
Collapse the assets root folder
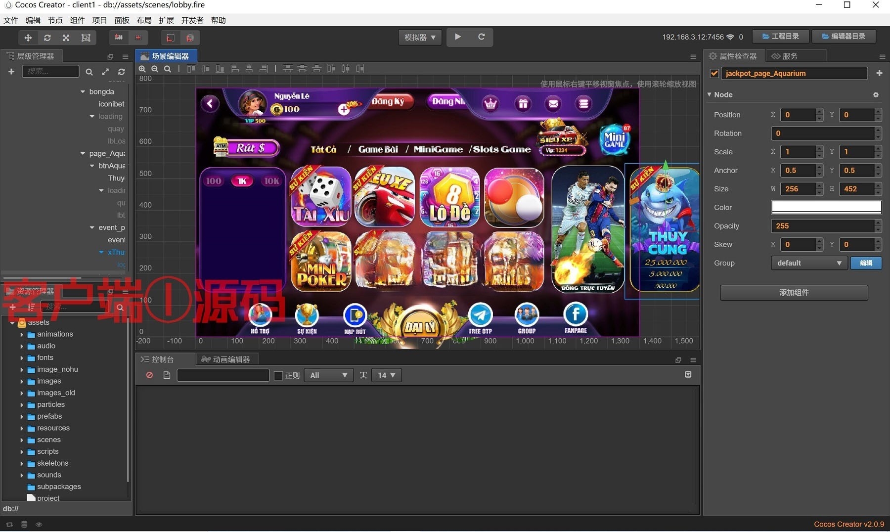12,322
